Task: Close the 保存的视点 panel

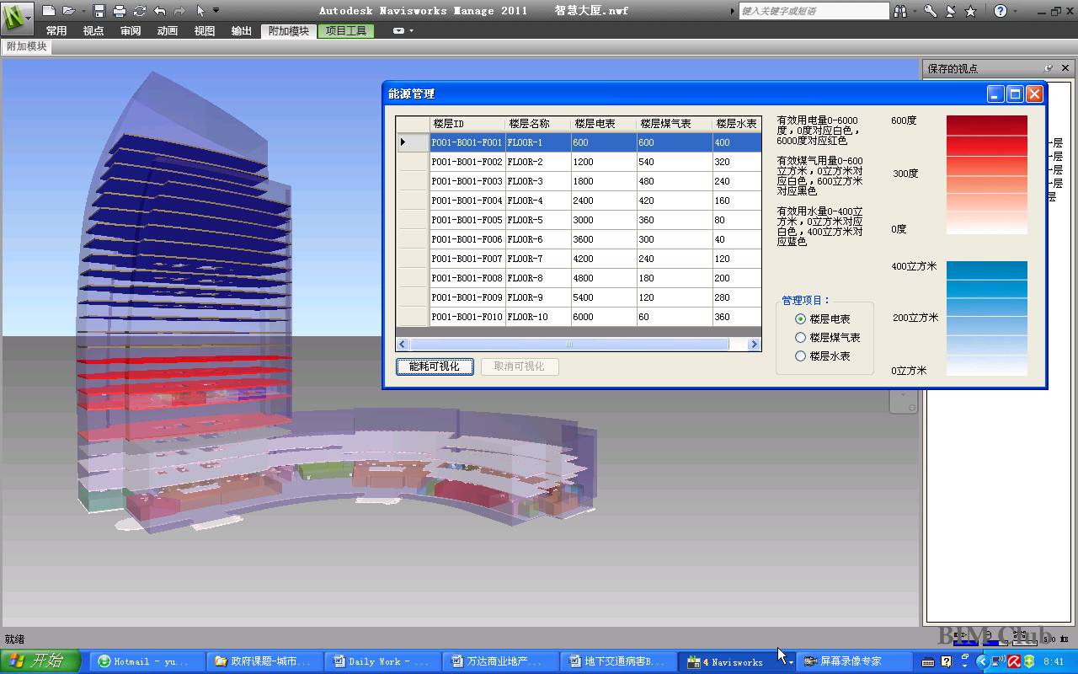Action: point(1065,68)
